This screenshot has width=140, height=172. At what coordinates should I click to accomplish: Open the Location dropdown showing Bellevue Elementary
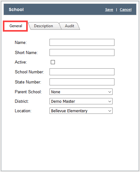click(81, 111)
